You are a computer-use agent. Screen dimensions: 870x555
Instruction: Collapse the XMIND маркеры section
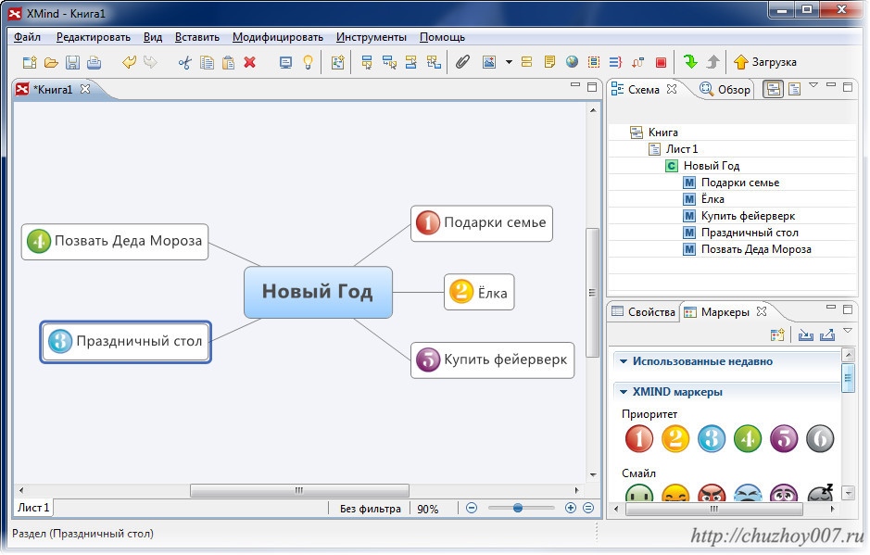click(624, 392)
